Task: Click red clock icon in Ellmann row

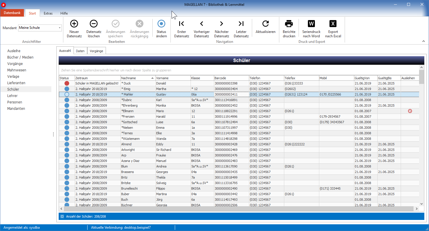Action: [x=410, y=111]
